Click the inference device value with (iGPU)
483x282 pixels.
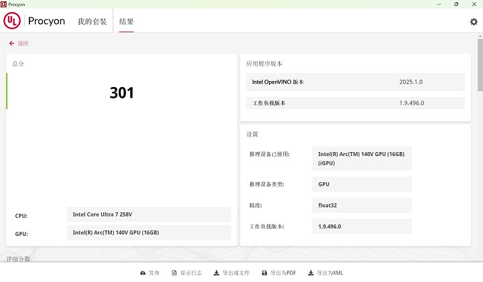click(x=362, y=159)
